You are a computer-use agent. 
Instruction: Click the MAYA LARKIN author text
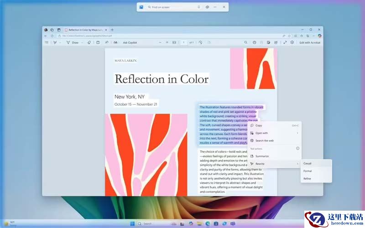125,61
